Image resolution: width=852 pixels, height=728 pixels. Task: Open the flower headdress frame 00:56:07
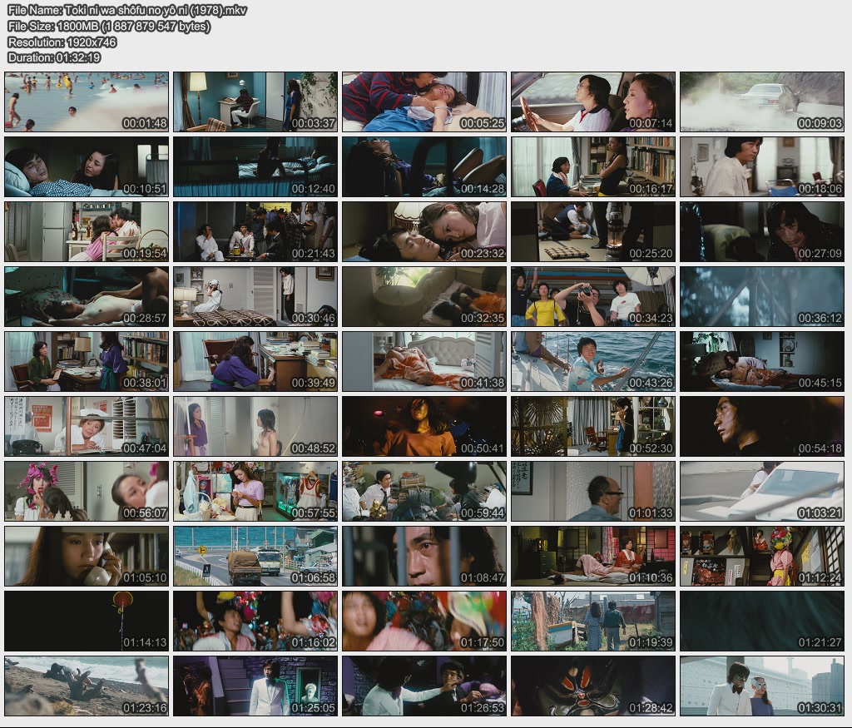point(87,491)
